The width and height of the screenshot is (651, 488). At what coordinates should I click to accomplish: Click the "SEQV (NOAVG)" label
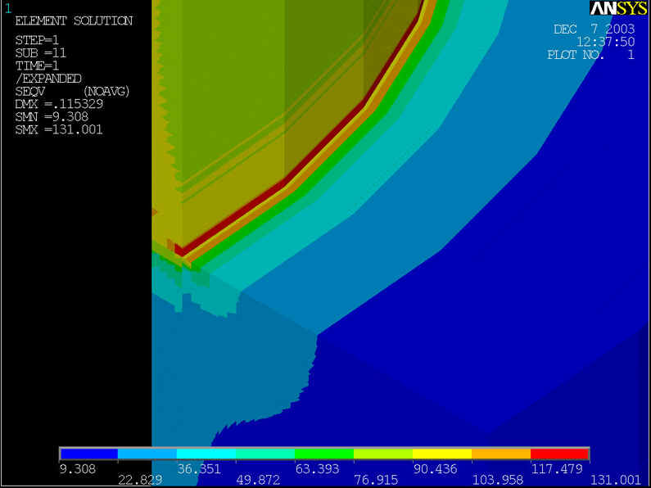click(x=72, y=92)
